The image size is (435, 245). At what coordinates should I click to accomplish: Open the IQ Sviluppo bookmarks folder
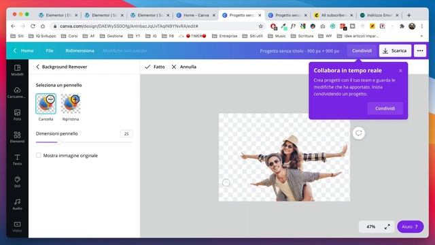(42, 36)
